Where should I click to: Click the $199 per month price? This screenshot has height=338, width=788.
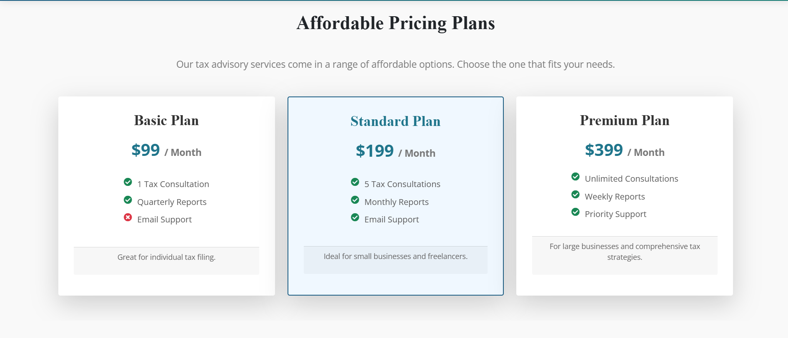tap(395, 151)
